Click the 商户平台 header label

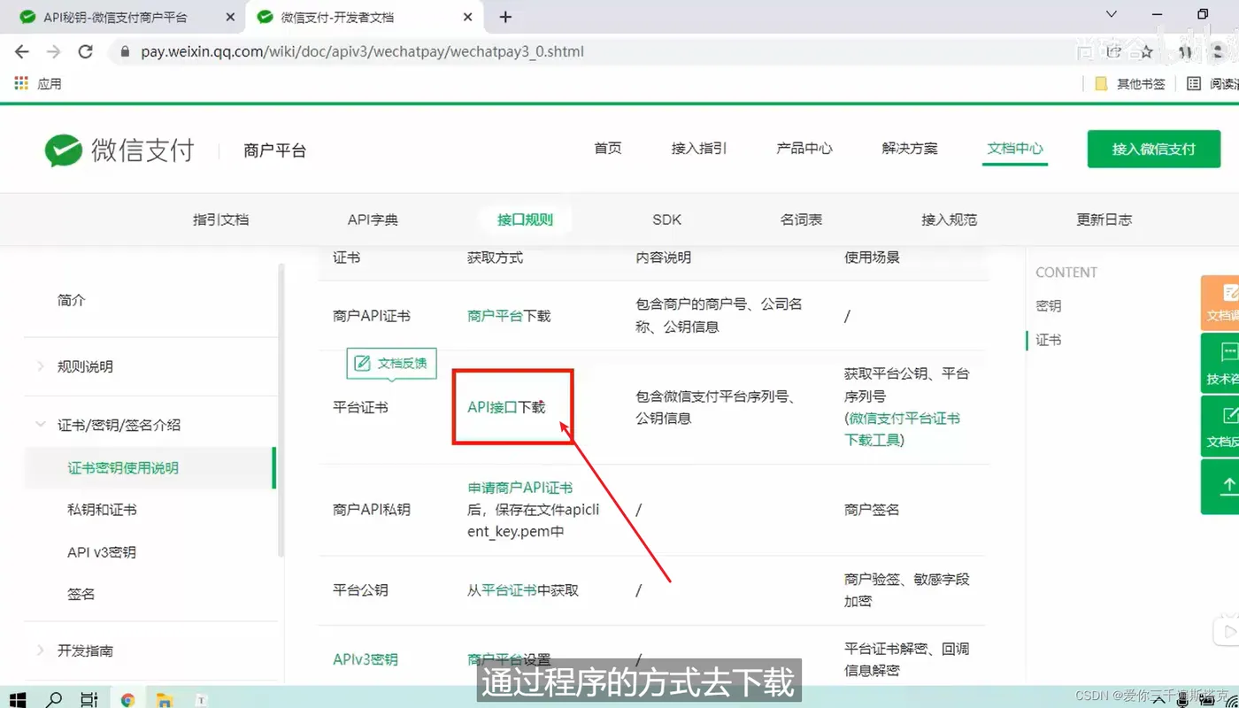274,150
